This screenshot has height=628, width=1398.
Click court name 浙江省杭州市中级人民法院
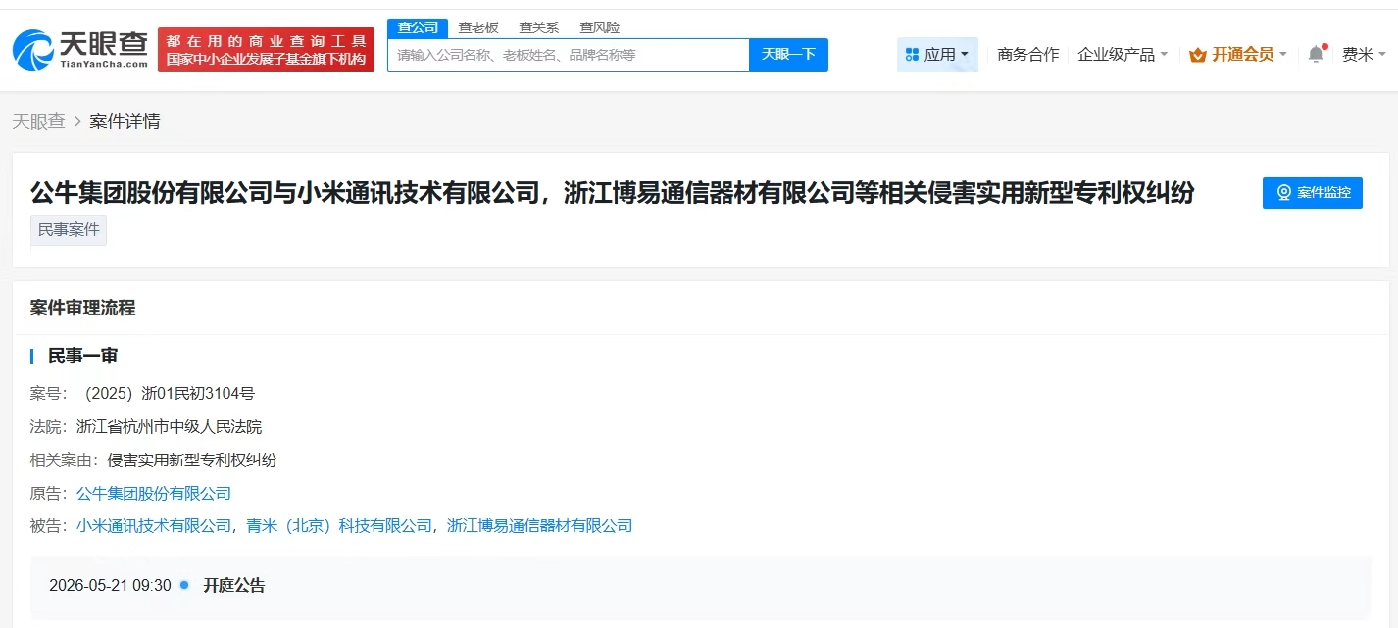point(170,427)
